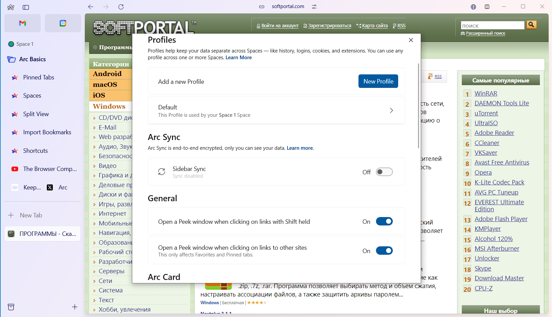Open the Spaces pinned tab

[x=43, y=96]
